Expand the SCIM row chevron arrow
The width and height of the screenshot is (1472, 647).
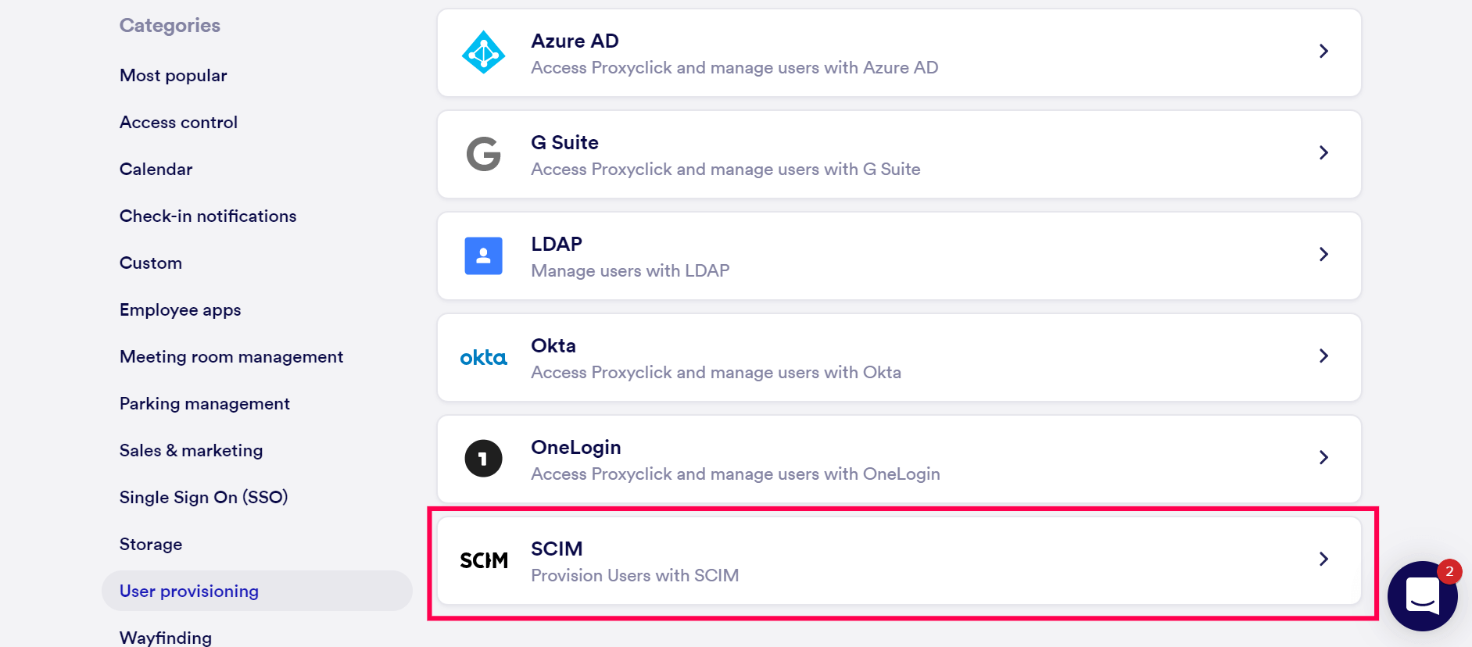point(1323,559)
